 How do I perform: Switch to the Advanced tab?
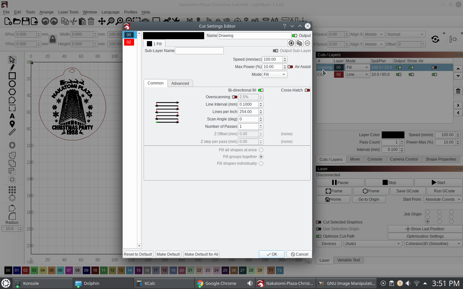pyautogui.click(x=180, y=83)
